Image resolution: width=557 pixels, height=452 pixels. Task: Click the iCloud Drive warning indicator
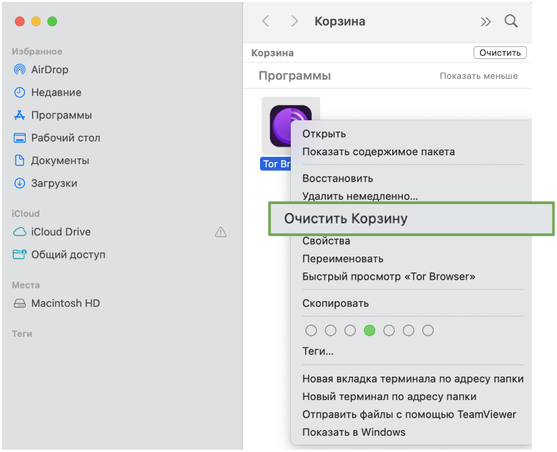coord(221,232)
